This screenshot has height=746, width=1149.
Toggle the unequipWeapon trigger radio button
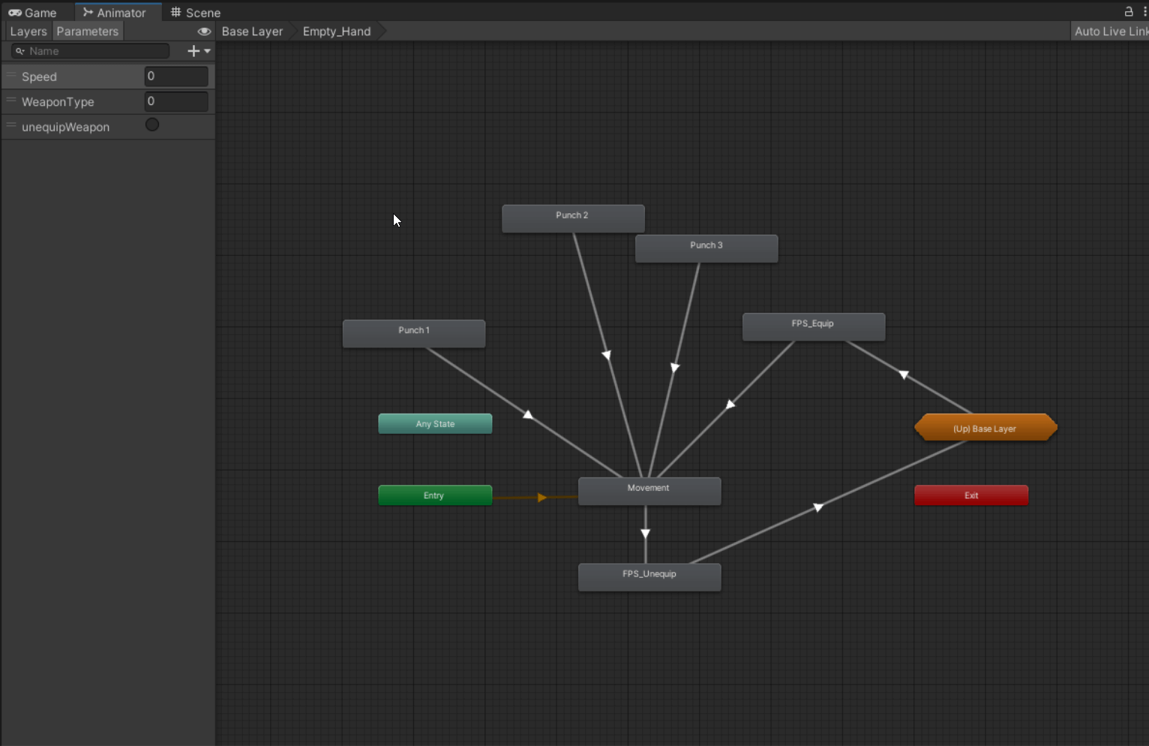[x=152, y=125]
